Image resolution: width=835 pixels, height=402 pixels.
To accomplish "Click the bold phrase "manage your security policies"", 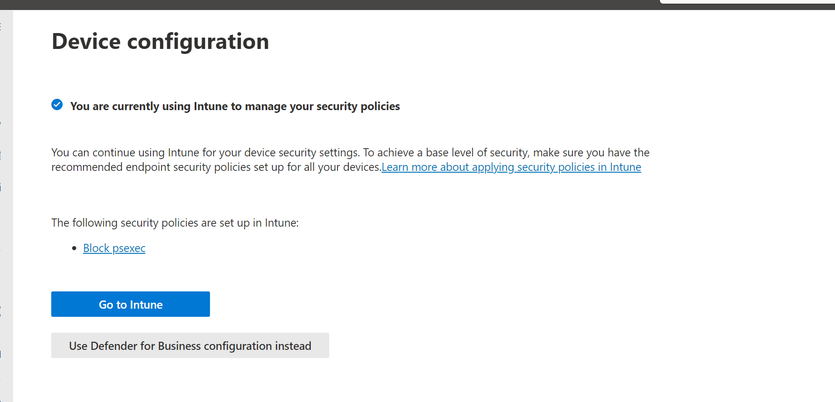I will click(x=322, y=107).
